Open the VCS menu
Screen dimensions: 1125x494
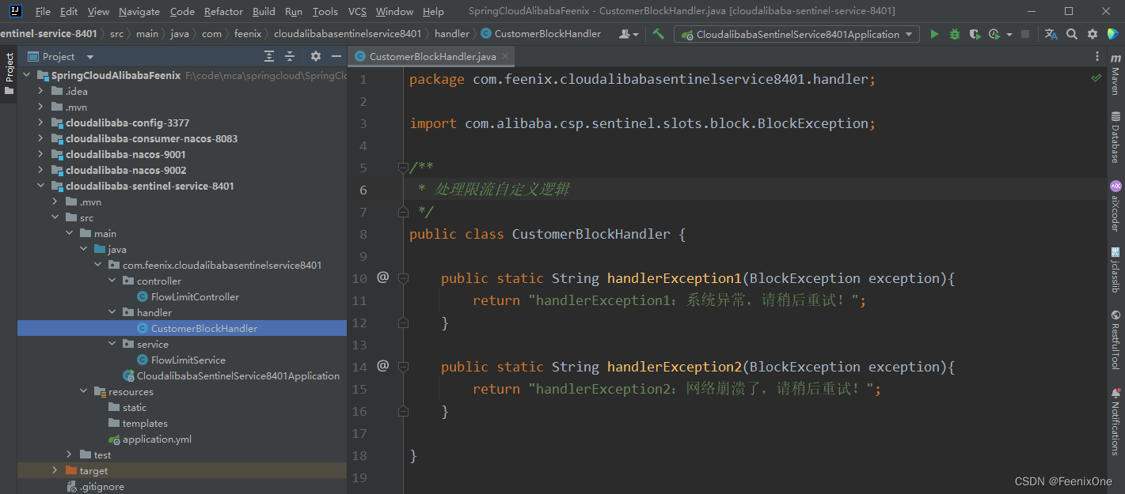[x=357, y=11]
